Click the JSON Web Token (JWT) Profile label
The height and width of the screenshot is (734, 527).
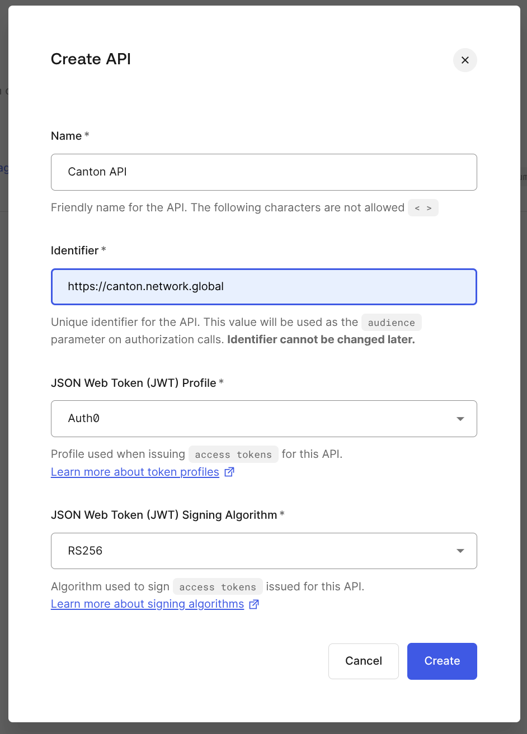(x=133, y=383)
